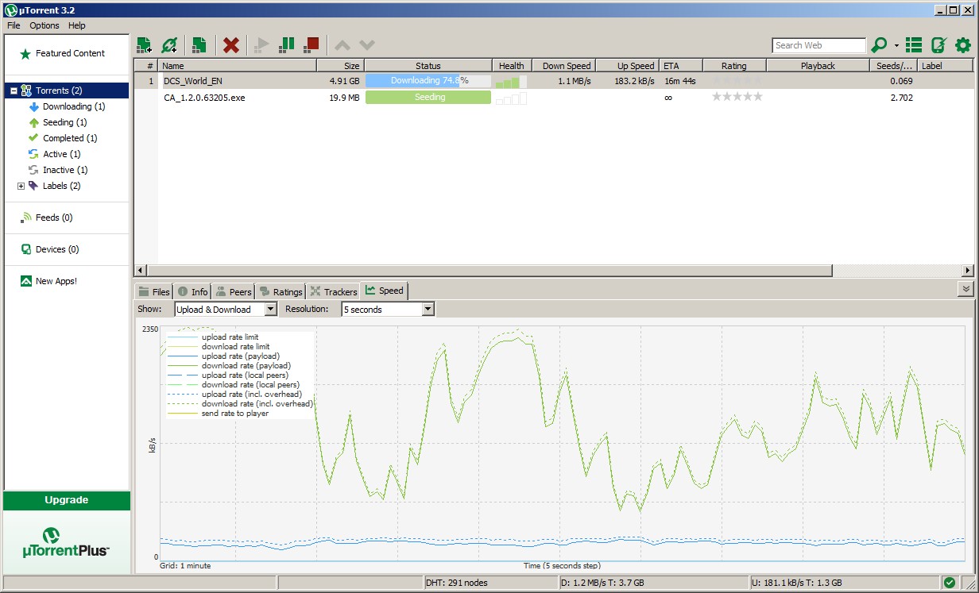Click the Pause torrent toolbar icon

click(x=287, y=45)
